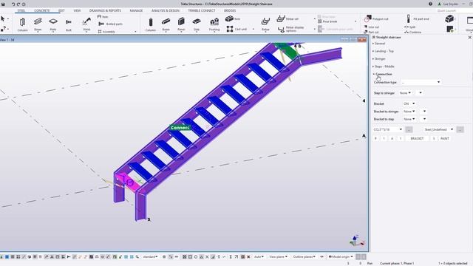Select the Part cut tool
This screenshot has height=266, width=473.
point(371,32)
